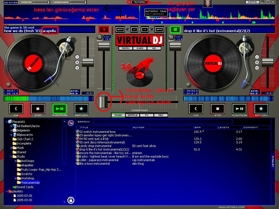Click the <= arrow mixer button

pos(145,29)
